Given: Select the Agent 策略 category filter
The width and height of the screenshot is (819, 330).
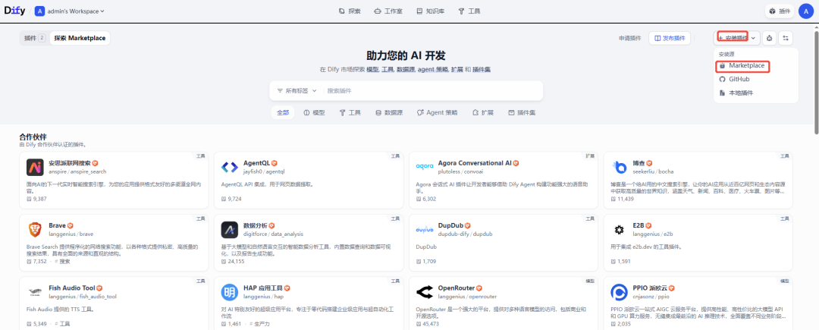Looking at the screenshot, I should tap(438, 113).
